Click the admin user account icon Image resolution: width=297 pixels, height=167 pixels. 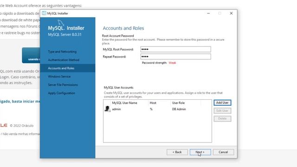[107, 109]
